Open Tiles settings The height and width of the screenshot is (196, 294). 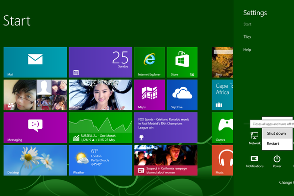click(247, 37)
